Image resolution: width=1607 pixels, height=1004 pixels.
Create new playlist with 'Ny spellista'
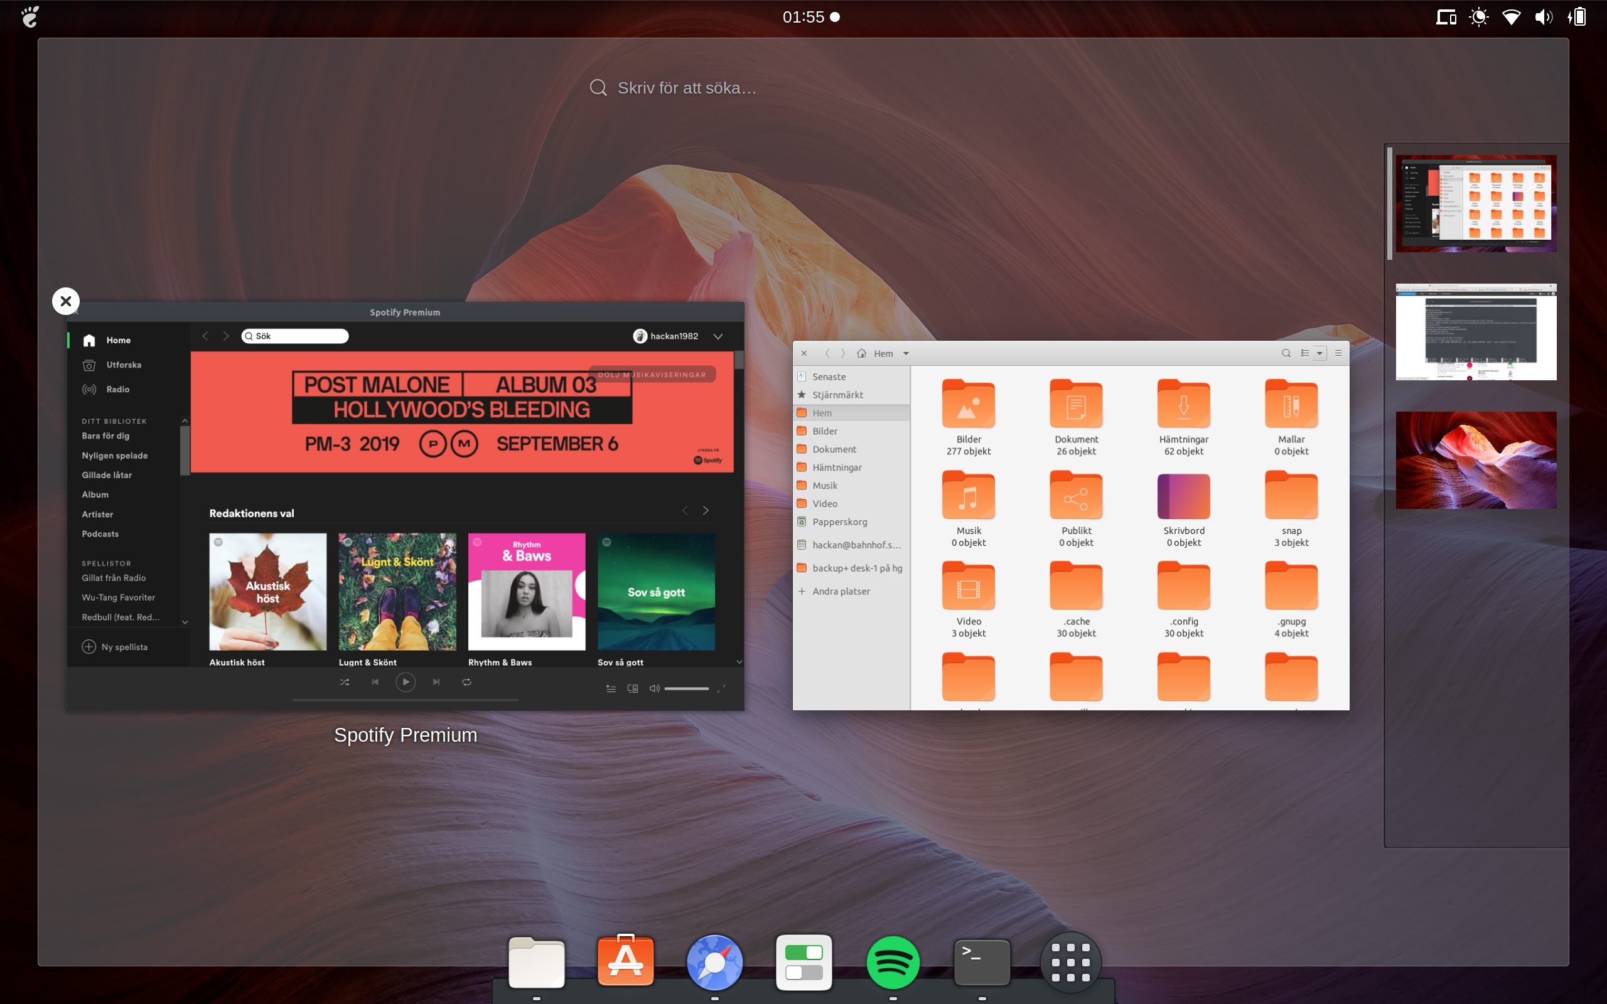114,647
